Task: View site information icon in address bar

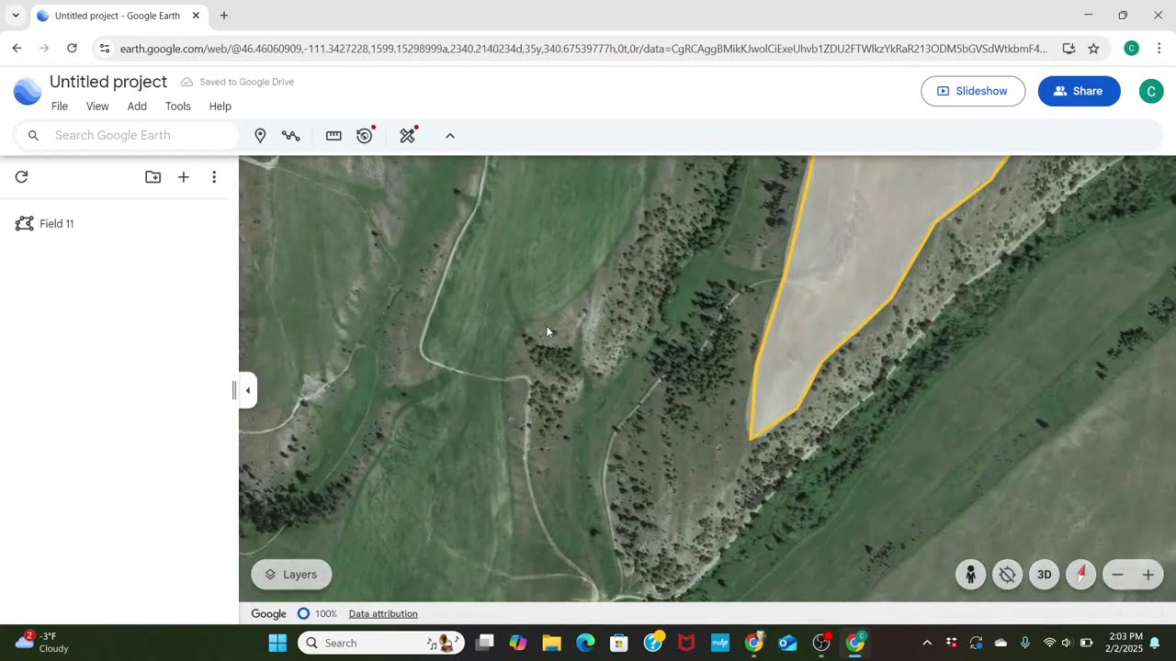Action: [105, 49]
